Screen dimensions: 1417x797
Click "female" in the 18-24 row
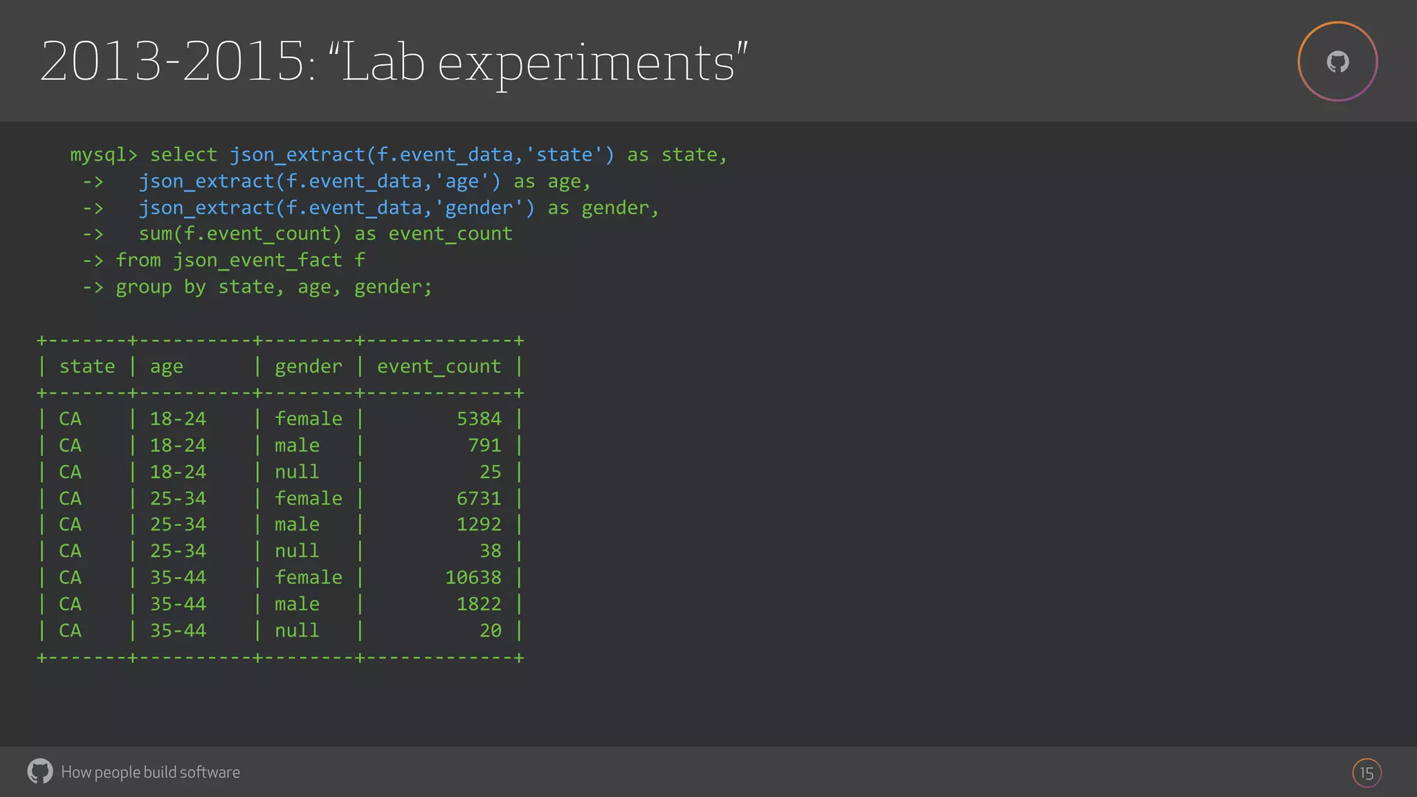pyautogui.click(x=309, y=419)
